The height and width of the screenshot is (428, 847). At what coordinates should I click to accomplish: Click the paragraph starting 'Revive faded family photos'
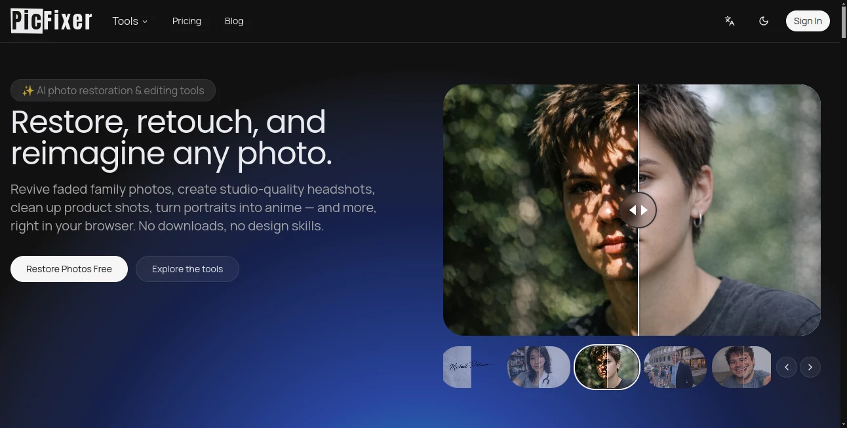click(x=193, y=207)
